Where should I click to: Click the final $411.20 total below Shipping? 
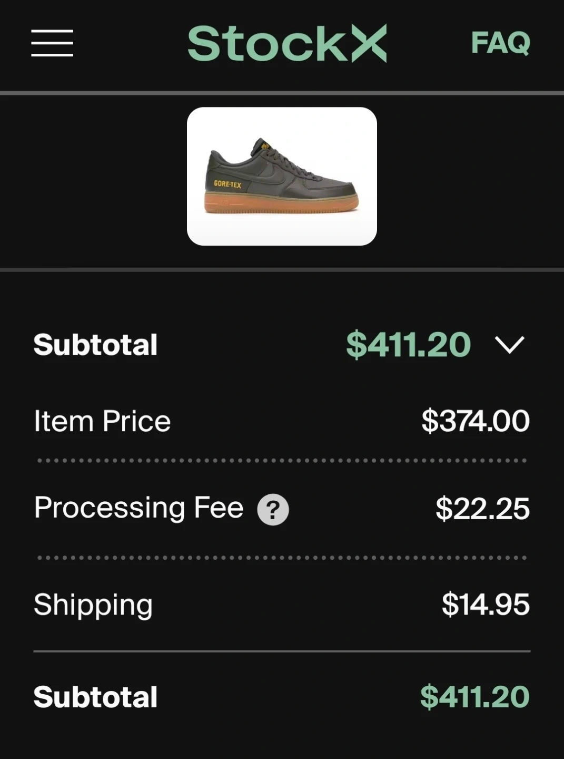pyautogui.click(x=474, y=697)
